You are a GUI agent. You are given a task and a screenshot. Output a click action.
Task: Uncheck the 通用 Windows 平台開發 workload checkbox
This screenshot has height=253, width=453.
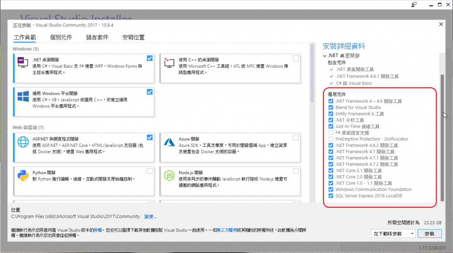(150, 92)
